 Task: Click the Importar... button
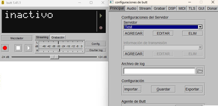133,89
